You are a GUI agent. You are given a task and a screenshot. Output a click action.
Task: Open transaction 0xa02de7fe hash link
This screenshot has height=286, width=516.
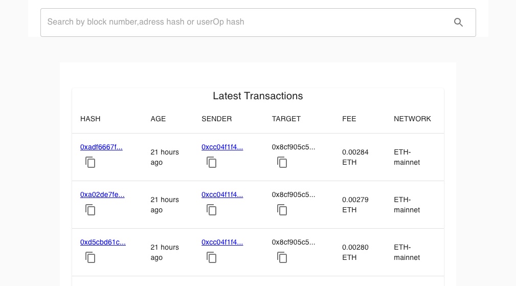click(x=102, y=195)
